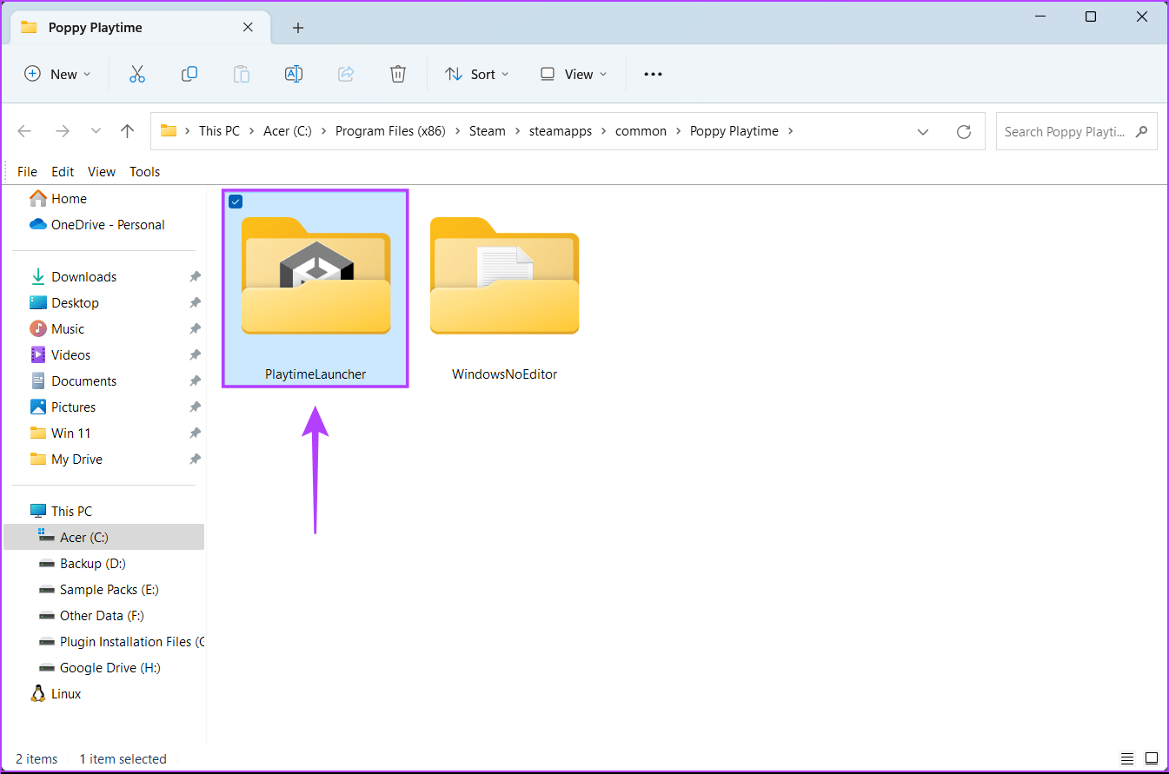Open a new tab with plus button
1169x774 pixels.
pyautogui.click(x=298, y=28)
